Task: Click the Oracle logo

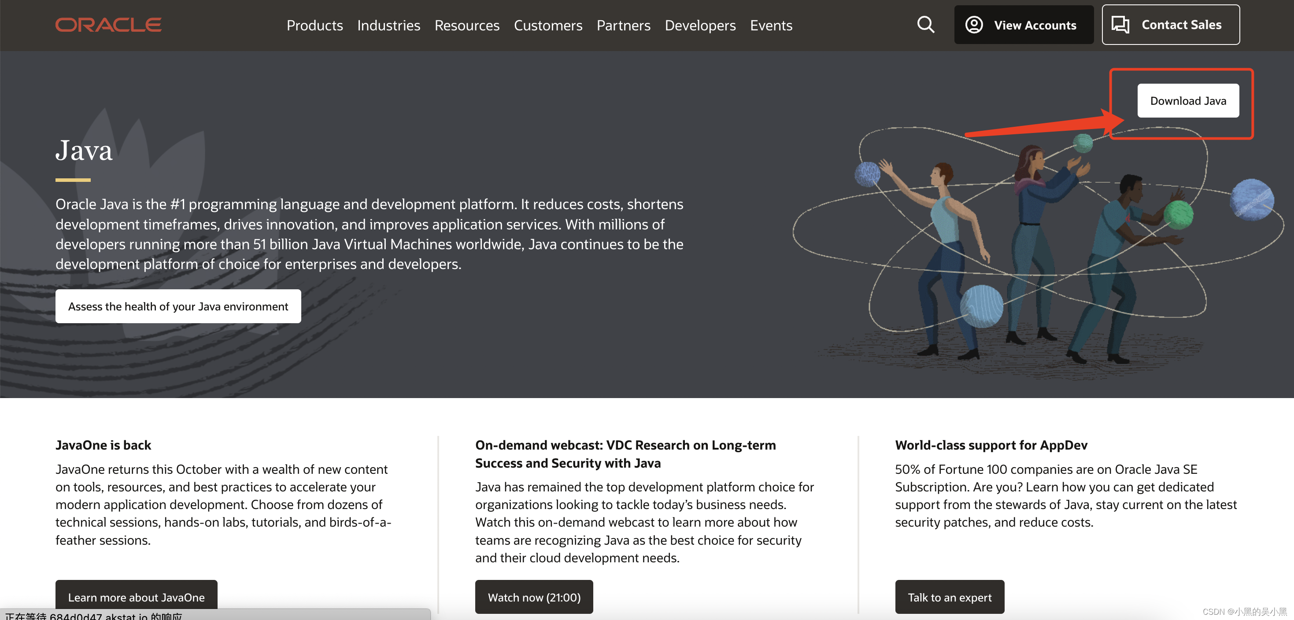Action: (x=108, y=25)
